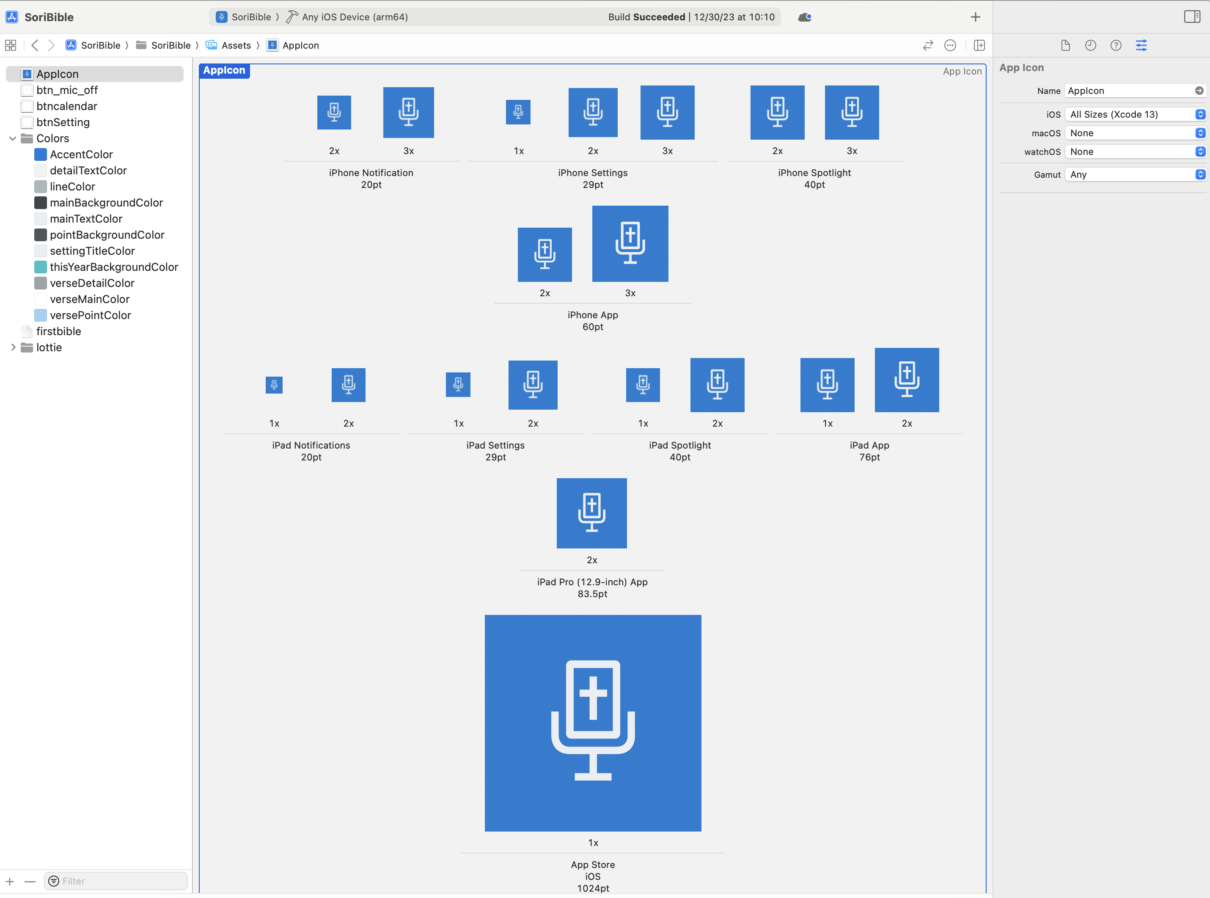Click Assets in the breadcrumb bar
Viewport: 1210px width, 898px height.
point(228,45)
